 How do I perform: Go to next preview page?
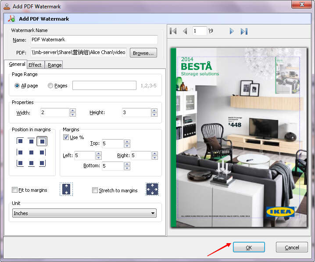(232, 31)
